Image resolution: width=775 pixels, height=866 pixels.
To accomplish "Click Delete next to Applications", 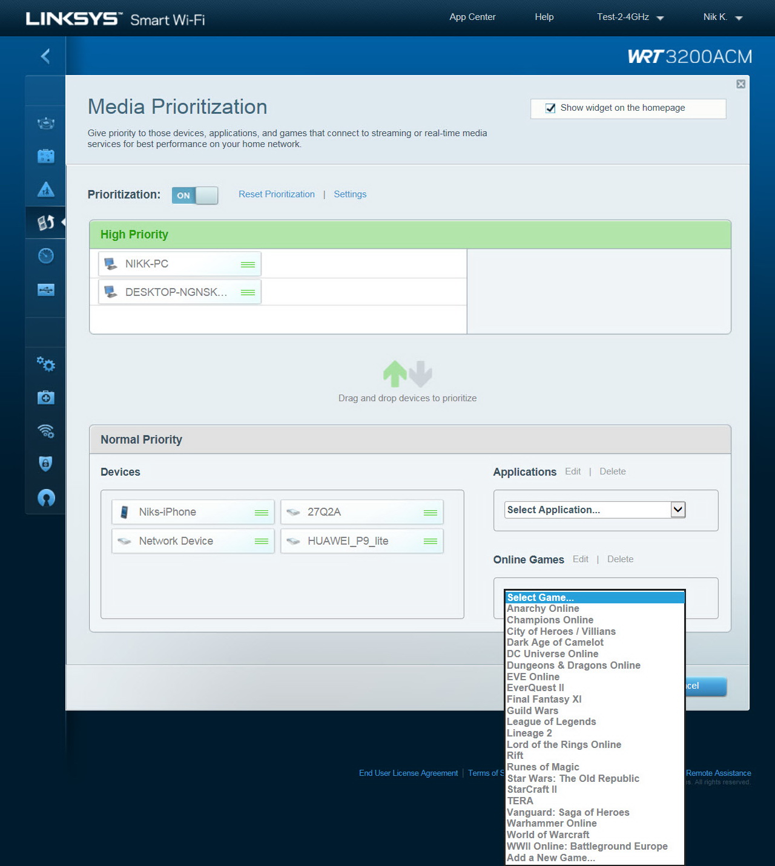I will [613, 471].
